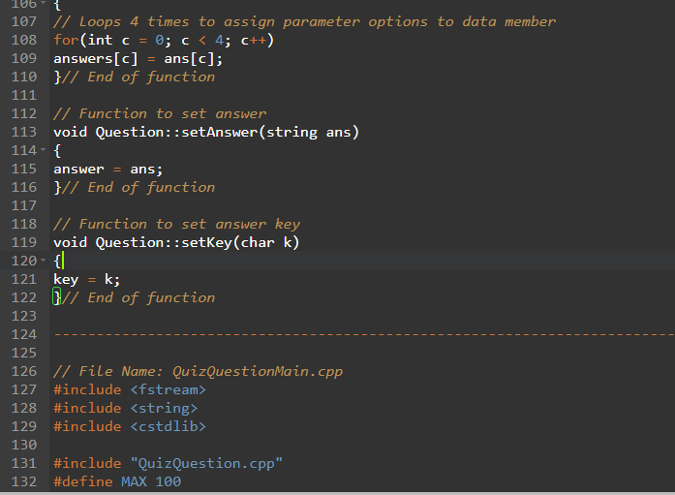Click the for keyword on line 108
The width and height of the screenshot is (675, 495).
[65, 40]
